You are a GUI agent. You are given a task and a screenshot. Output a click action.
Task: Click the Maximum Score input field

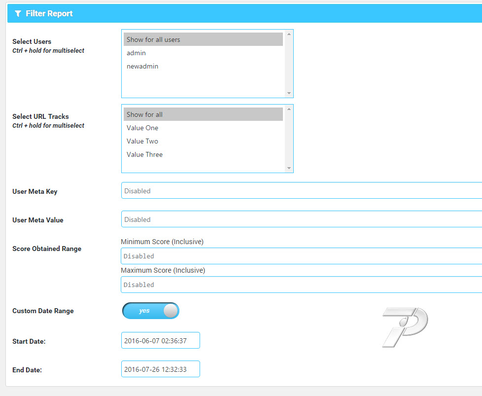302,285
